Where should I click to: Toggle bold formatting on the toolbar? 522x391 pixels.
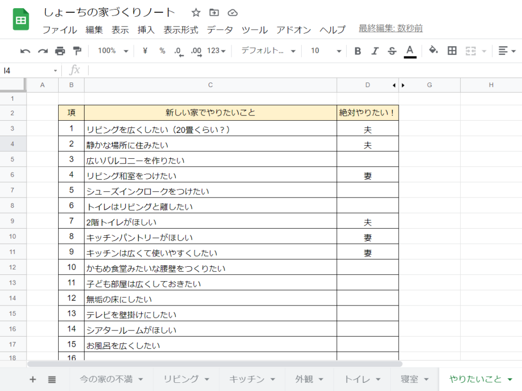tap(357, 51)
